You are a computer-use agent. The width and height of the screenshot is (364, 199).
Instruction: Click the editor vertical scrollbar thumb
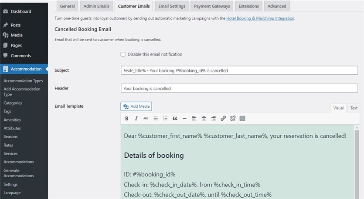point(357,165)
